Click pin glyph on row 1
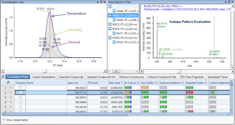 (11, 87)
